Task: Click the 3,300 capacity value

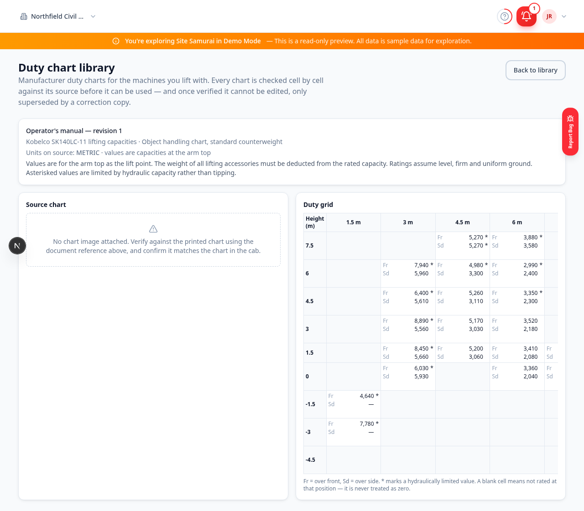Action: pyautogui.click(x=476, y=274)
